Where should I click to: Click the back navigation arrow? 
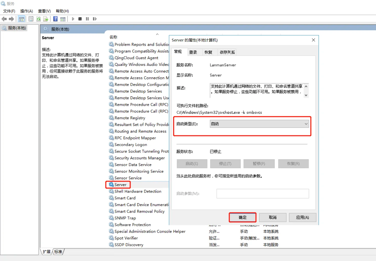[x=4, y=19]
